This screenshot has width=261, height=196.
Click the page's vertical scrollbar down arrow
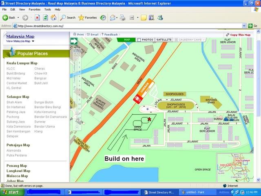[258, 180]
